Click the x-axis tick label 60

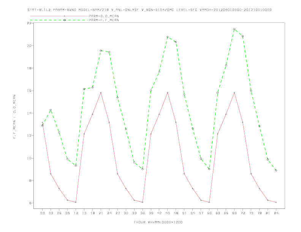[x=209, y=213]
